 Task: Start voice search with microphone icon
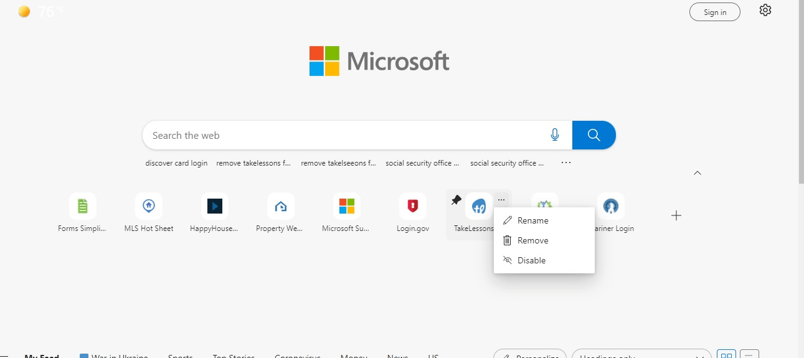point(555,135)
